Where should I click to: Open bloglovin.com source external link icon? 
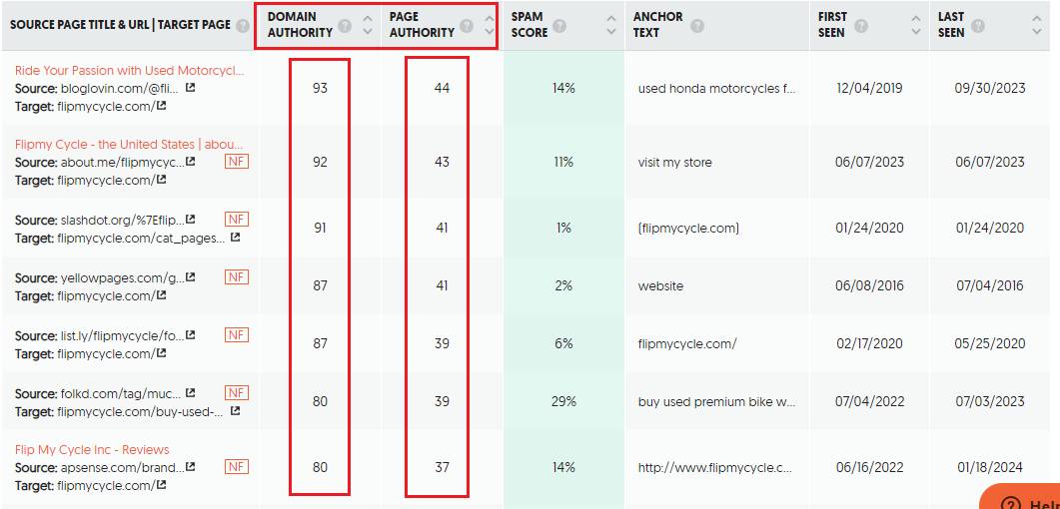[x=191, y=89]
